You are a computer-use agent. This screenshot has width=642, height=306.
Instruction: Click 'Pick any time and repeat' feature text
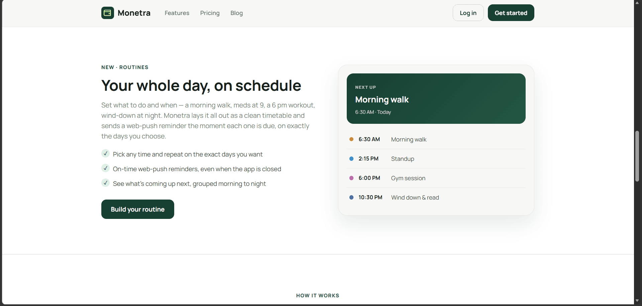[x=188, y=154]
